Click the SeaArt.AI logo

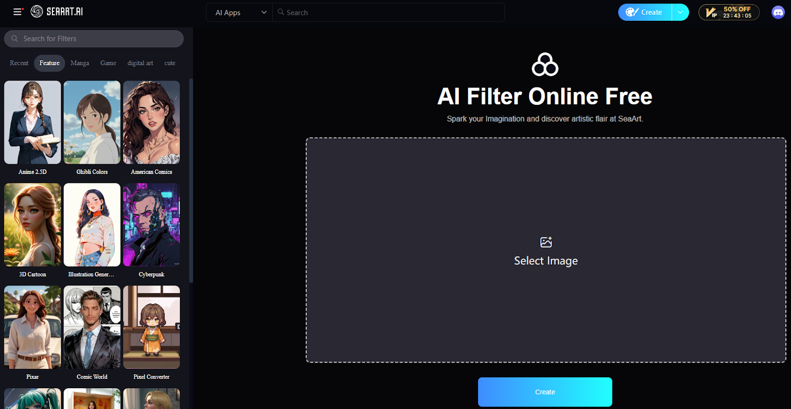[57, 12]
